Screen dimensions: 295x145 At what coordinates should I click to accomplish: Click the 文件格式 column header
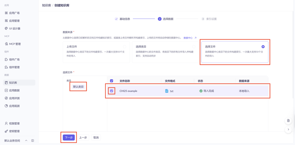170,81
